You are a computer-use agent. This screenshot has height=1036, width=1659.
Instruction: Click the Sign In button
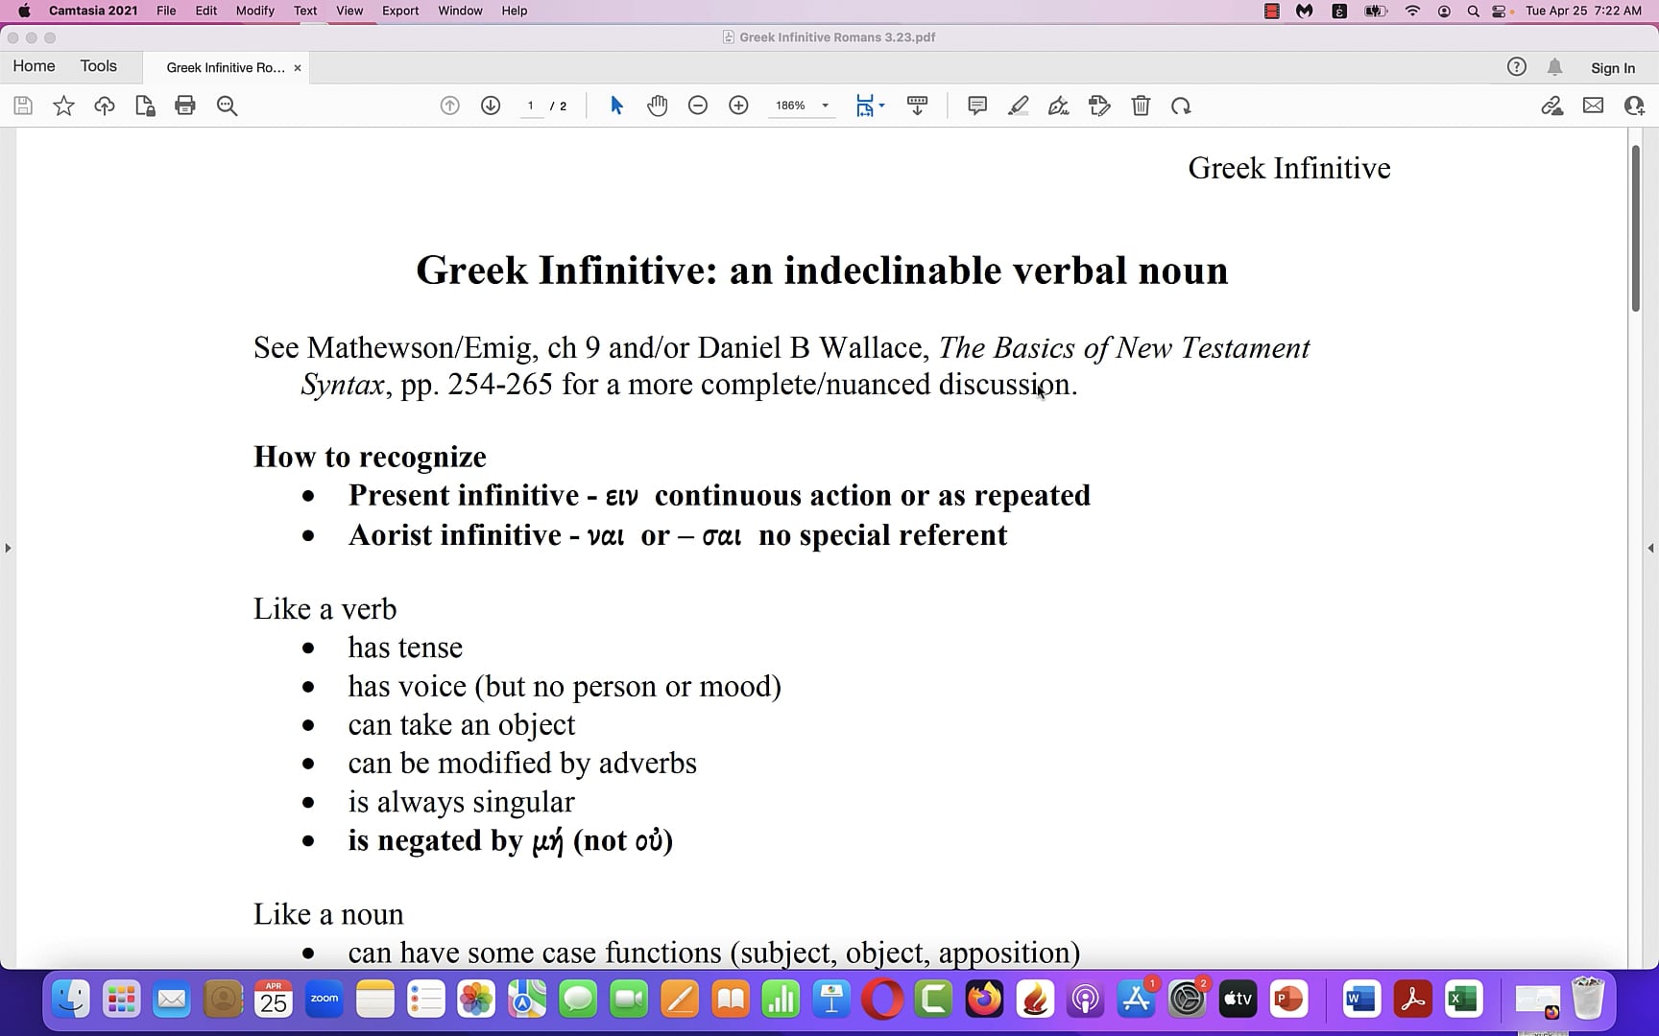(x=1612, y=67)
